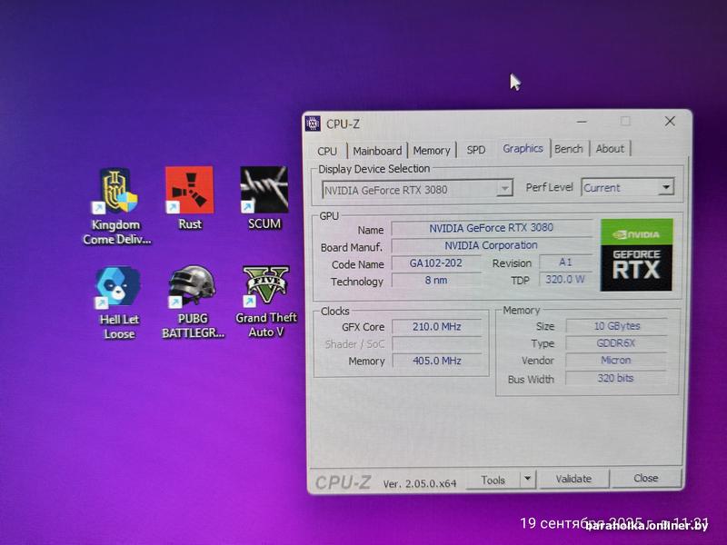The width and height of the screenshot is (727, 545).
Task: Launch the Rust game shortcut
Action: 189,192
